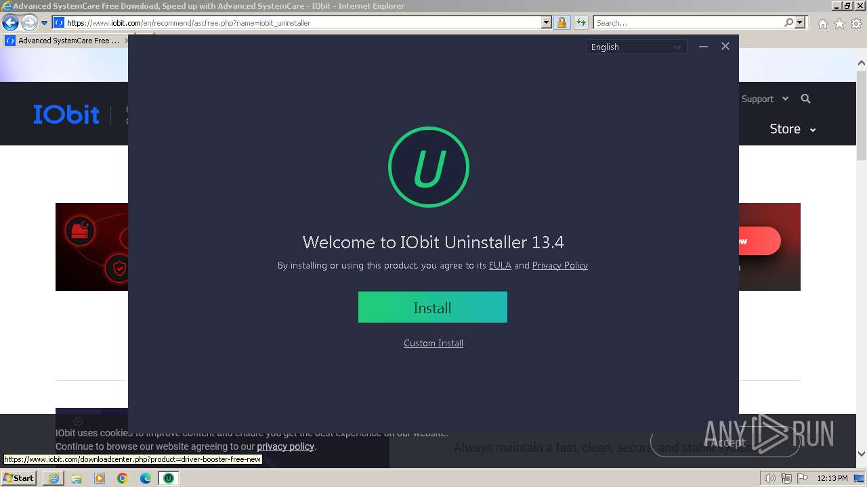Click the Accept cookies button
This screenshot has height=487, width=867.
[726, 442]
